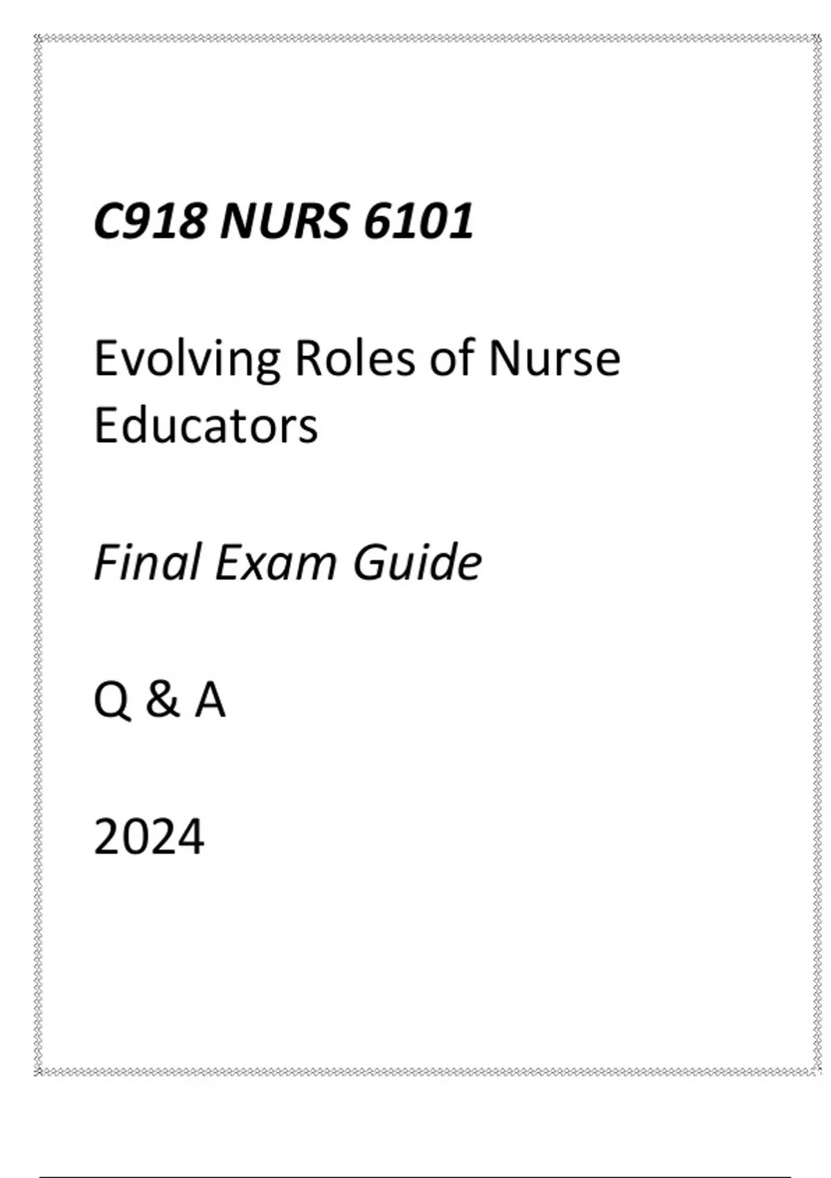Image resolution: width=831 pixels, height=1178 pixels.
Task: Click the course code C918
Action: click(x=150, y=222)
